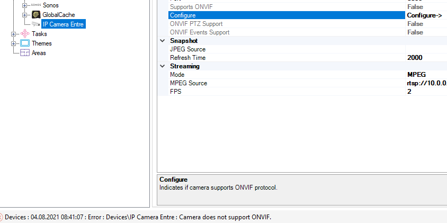Image resolution: width=447 pixels, height=223 pixels.
Task: Click the Sonos logo icon
Action: [x=36, y=5]
